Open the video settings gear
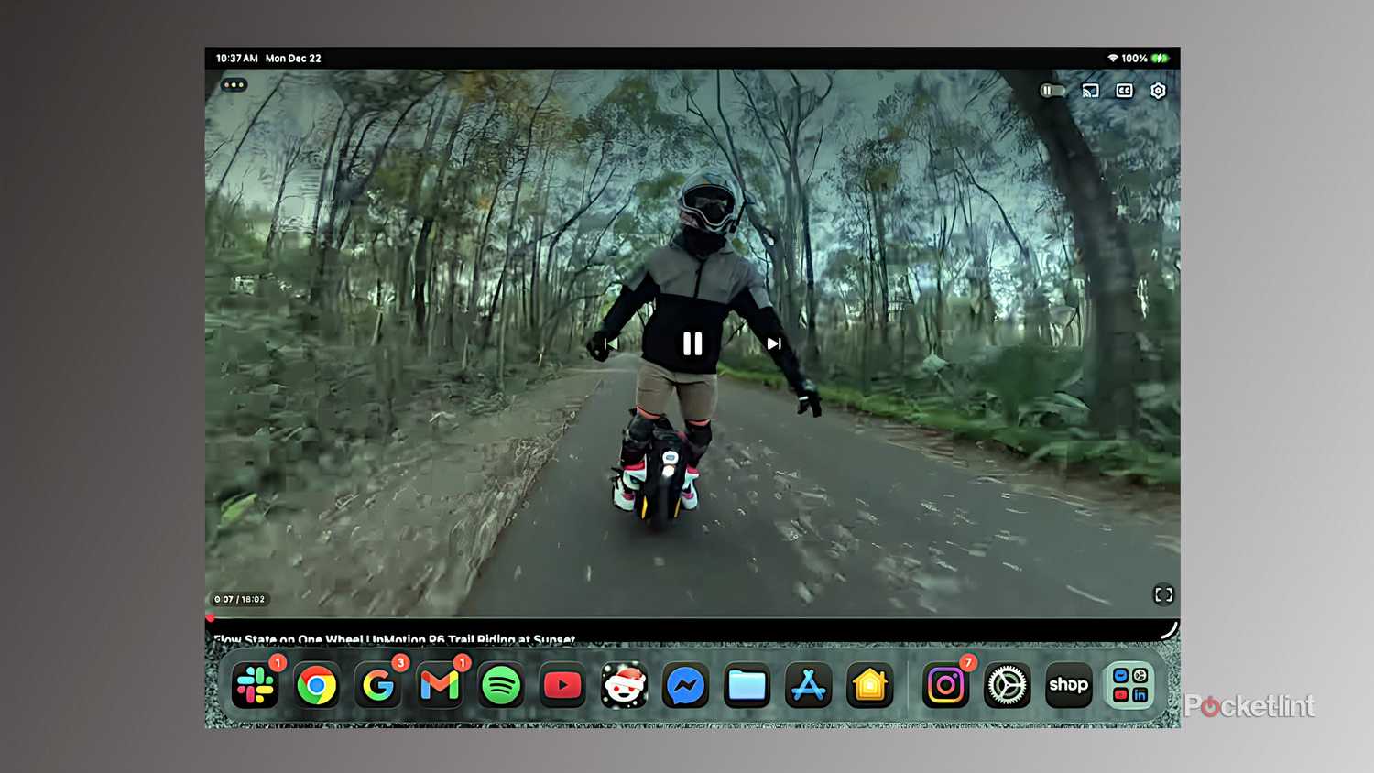 click(1157, 91)
